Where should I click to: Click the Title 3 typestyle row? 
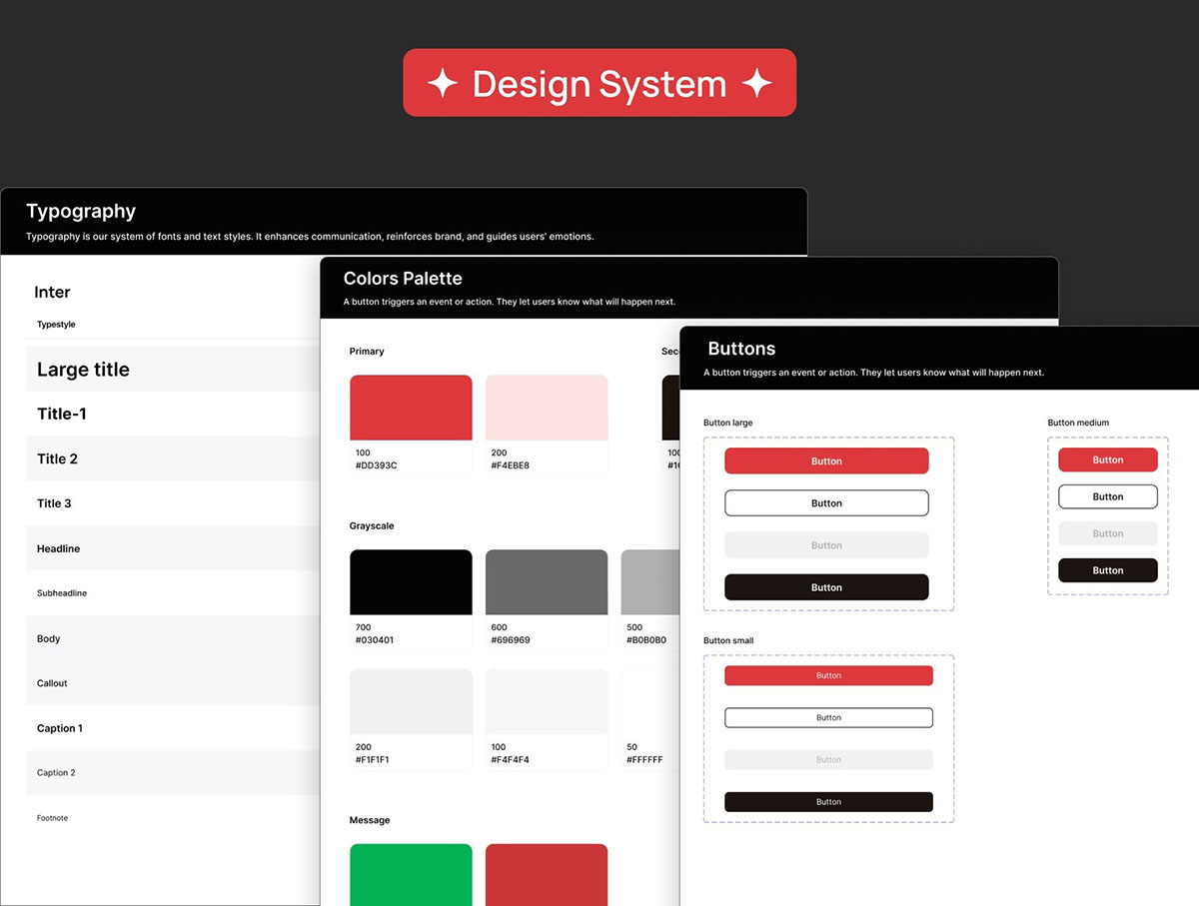173,503
